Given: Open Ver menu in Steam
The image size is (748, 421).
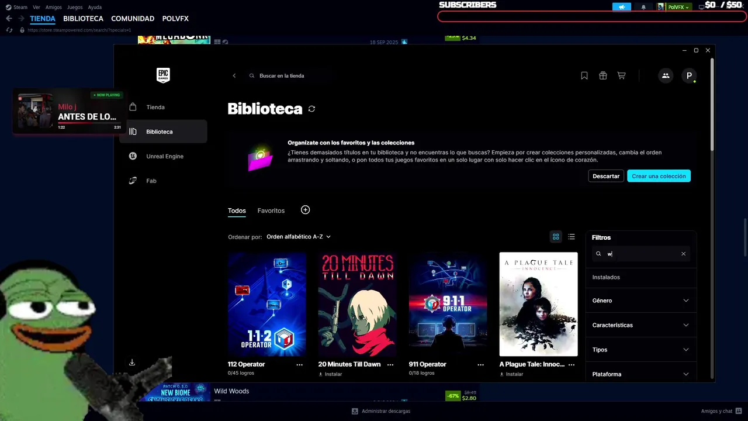Looking at the screenshot, I should coord(36,7).
